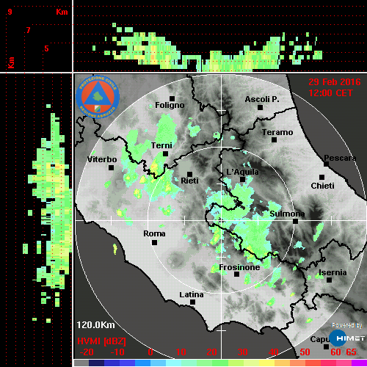Select the Pescara city marker
367x367 pixels.
(326, 164)
